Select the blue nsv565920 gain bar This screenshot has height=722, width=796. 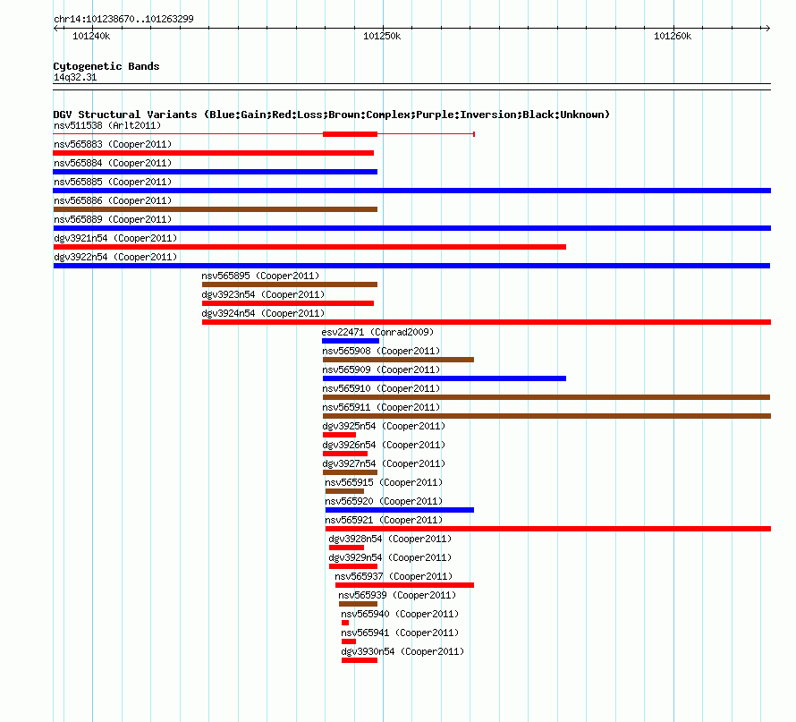[x=400, y=510]
